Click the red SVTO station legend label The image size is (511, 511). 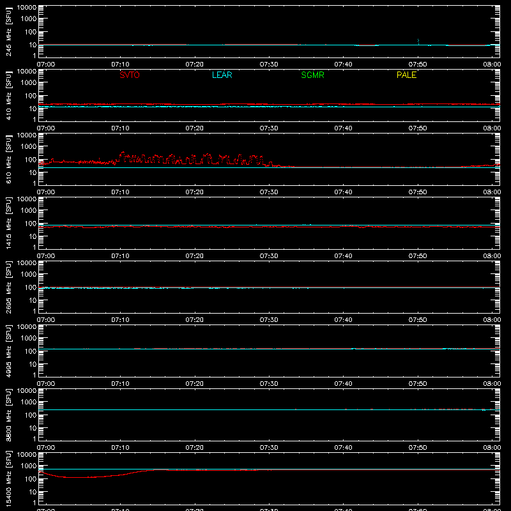pyautogui.click(x=130, y=75)
